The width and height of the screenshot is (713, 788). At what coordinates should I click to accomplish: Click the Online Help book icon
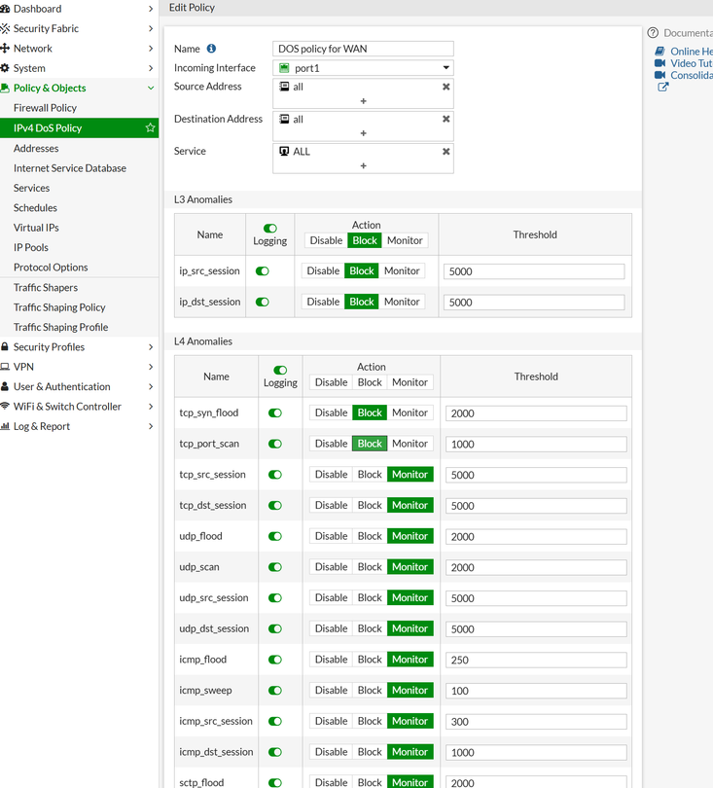point(660,52)
